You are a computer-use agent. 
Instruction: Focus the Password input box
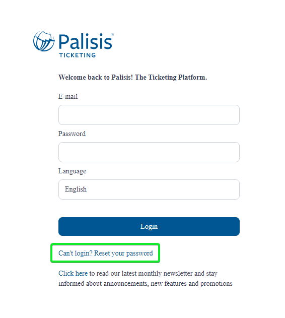pyautogui.click(x=149, y=152)
